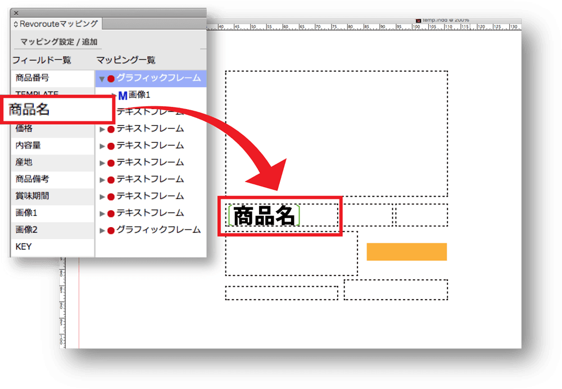Click the フィールド一覧 column header

[42, 60]
